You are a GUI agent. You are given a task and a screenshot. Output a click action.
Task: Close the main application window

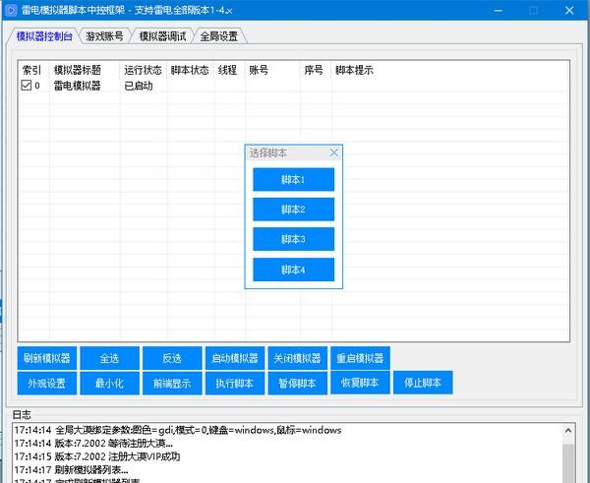tap(569, 10)
